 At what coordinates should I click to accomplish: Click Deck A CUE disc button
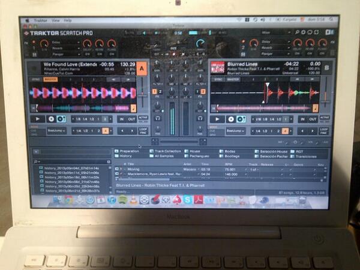(x=51, y=119)
